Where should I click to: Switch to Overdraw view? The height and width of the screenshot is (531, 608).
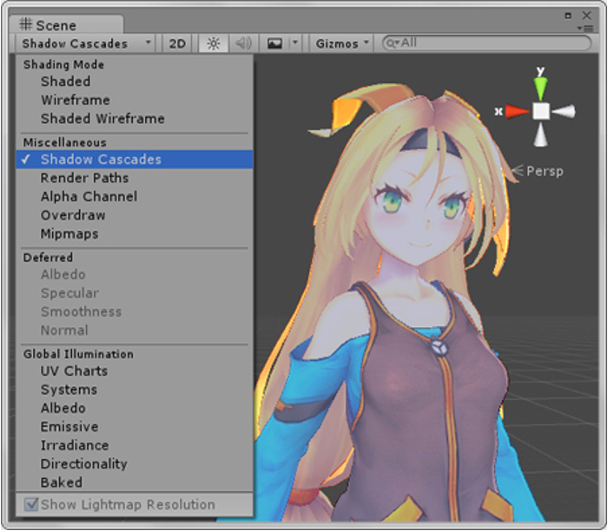coord(134,215)
